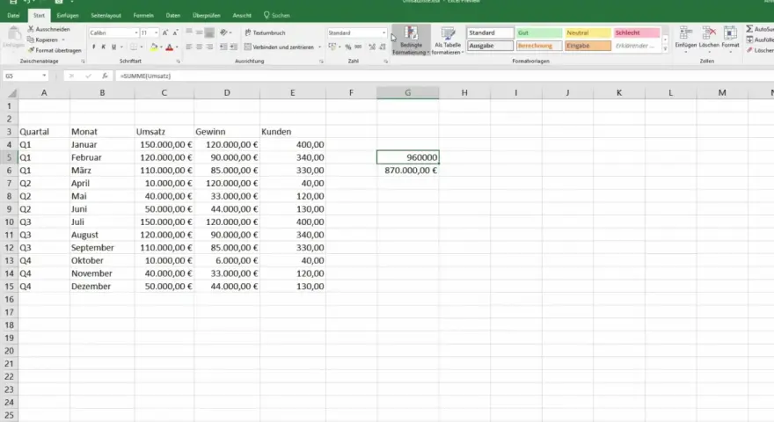Apply thousands separator 000 style
This screenshot has width=774, height=422.
[x=358, y=47]
